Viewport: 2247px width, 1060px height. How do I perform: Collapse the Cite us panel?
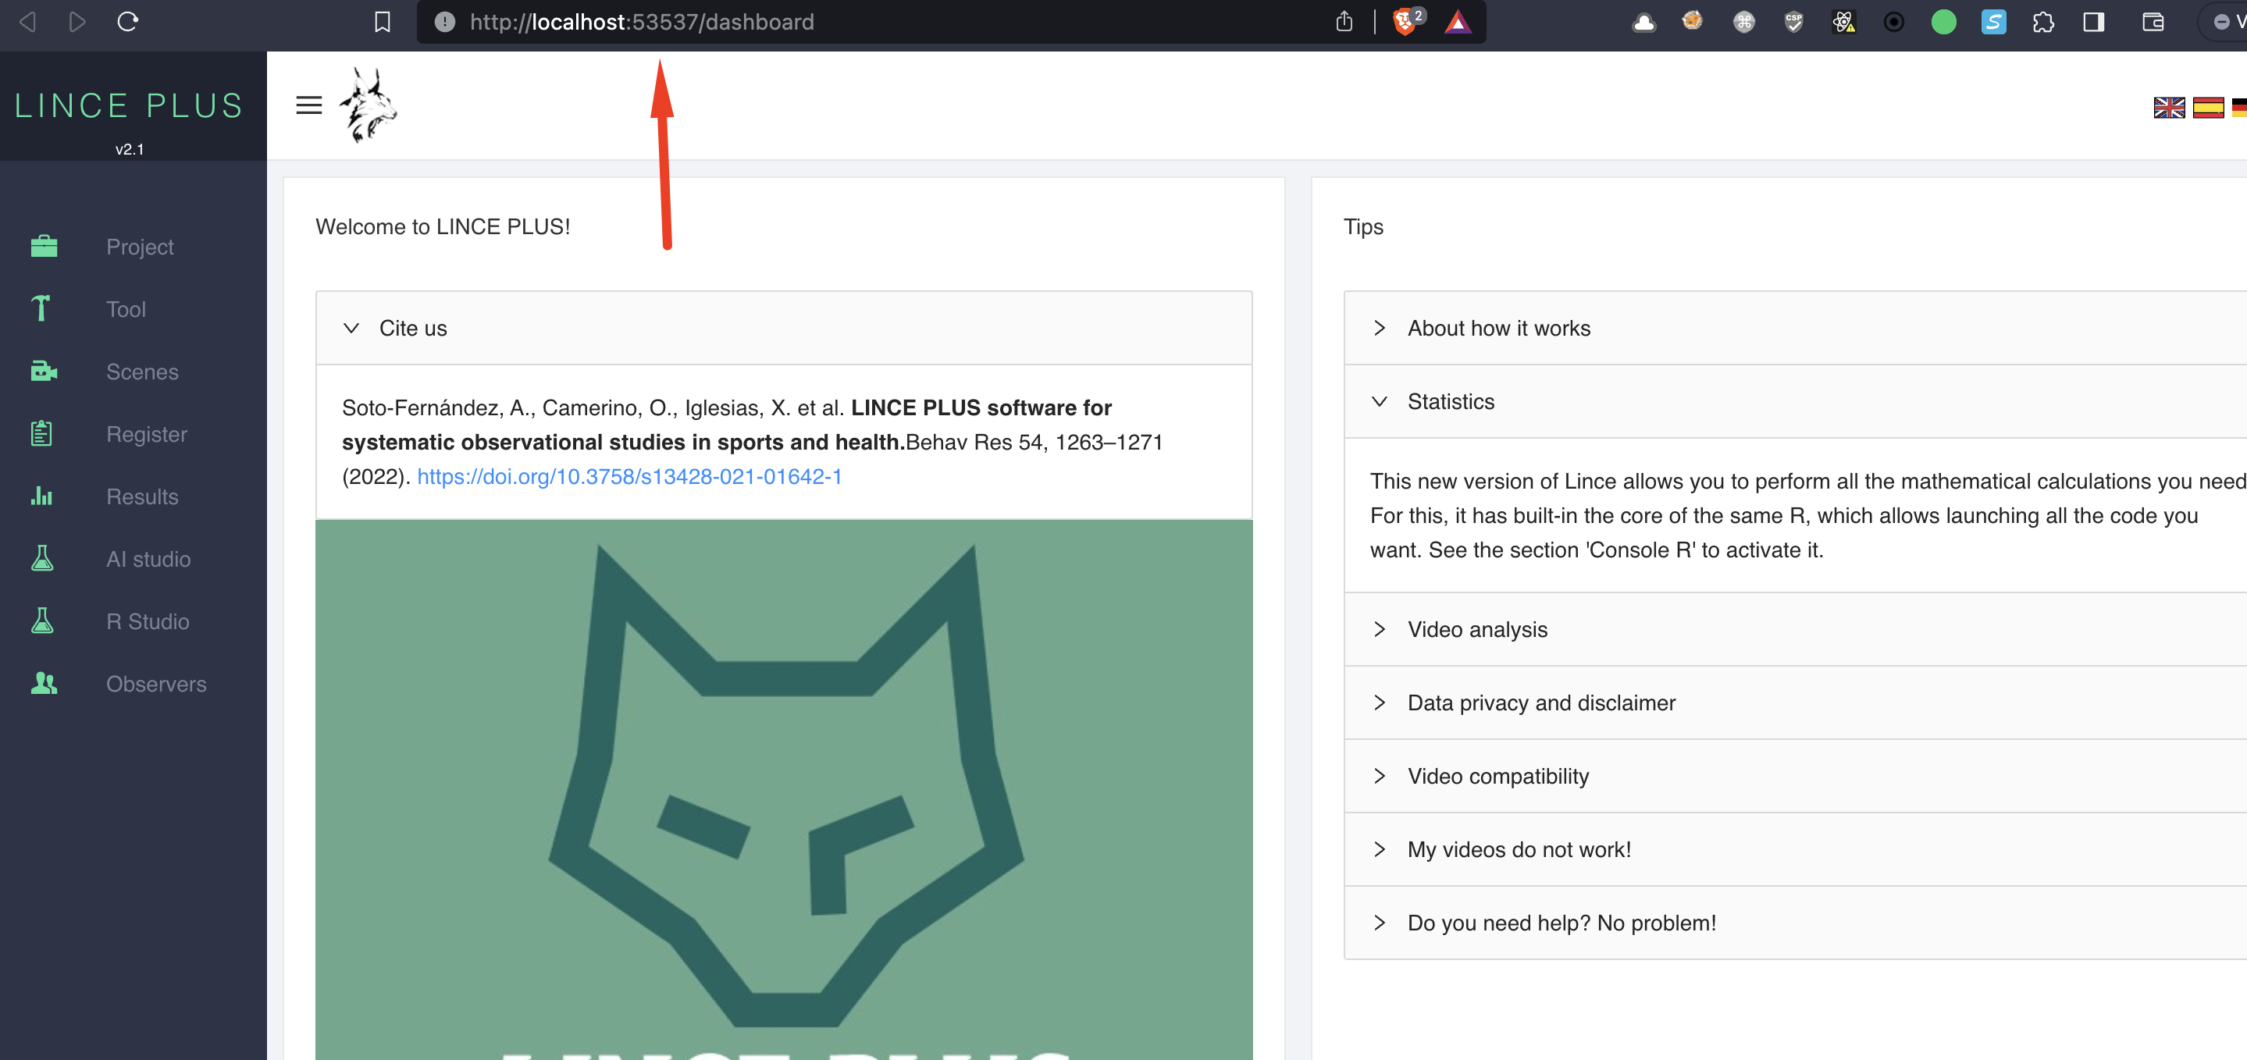pyautogui.click(x=783, y=328)
